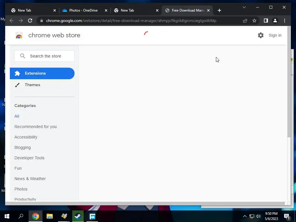Open a new tab with plus button
Screen dimensions: 296x222
point(219,11)
